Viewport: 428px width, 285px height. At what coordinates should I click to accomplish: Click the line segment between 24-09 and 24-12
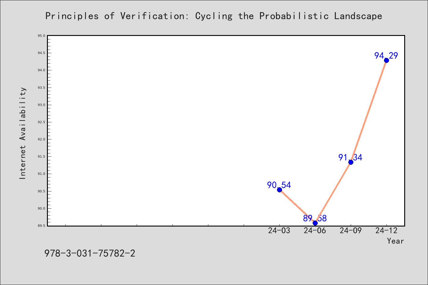pyautogui.click(x=369, y=111)
